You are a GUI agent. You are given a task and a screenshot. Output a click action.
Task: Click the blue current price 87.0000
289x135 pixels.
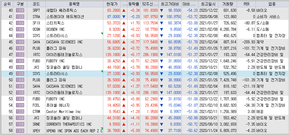pos(114,17)
